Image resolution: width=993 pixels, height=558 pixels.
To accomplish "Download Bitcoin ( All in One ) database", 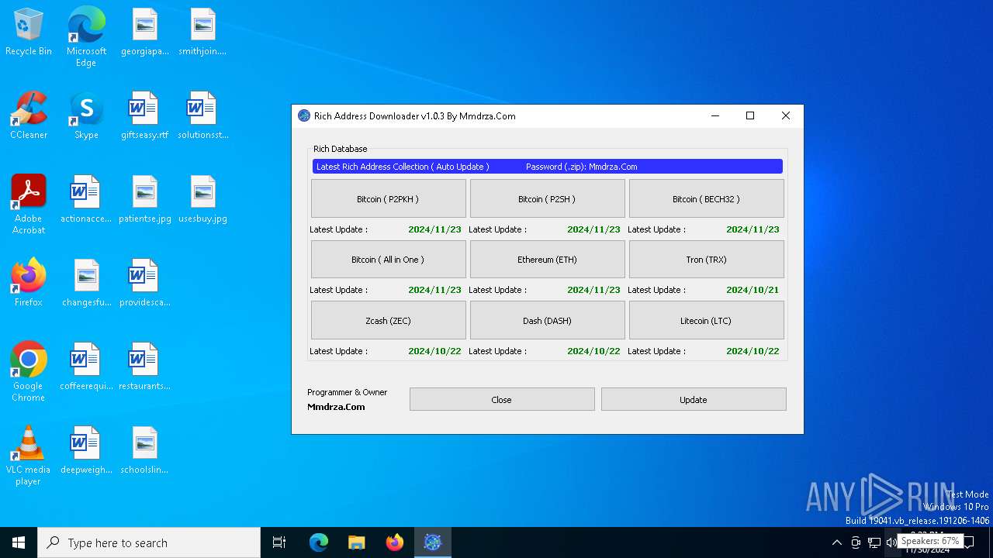I will pos(388,259).
